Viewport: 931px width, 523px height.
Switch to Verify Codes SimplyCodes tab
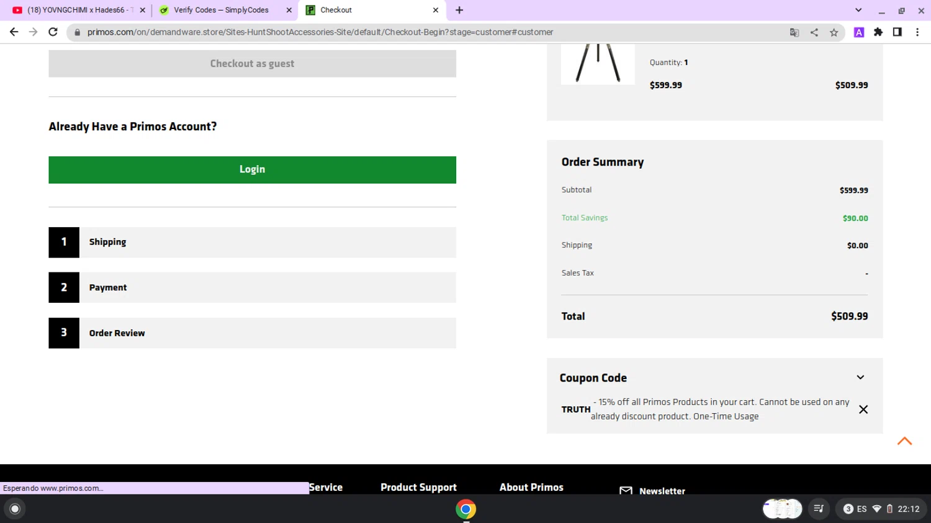[x=221, y=10]
